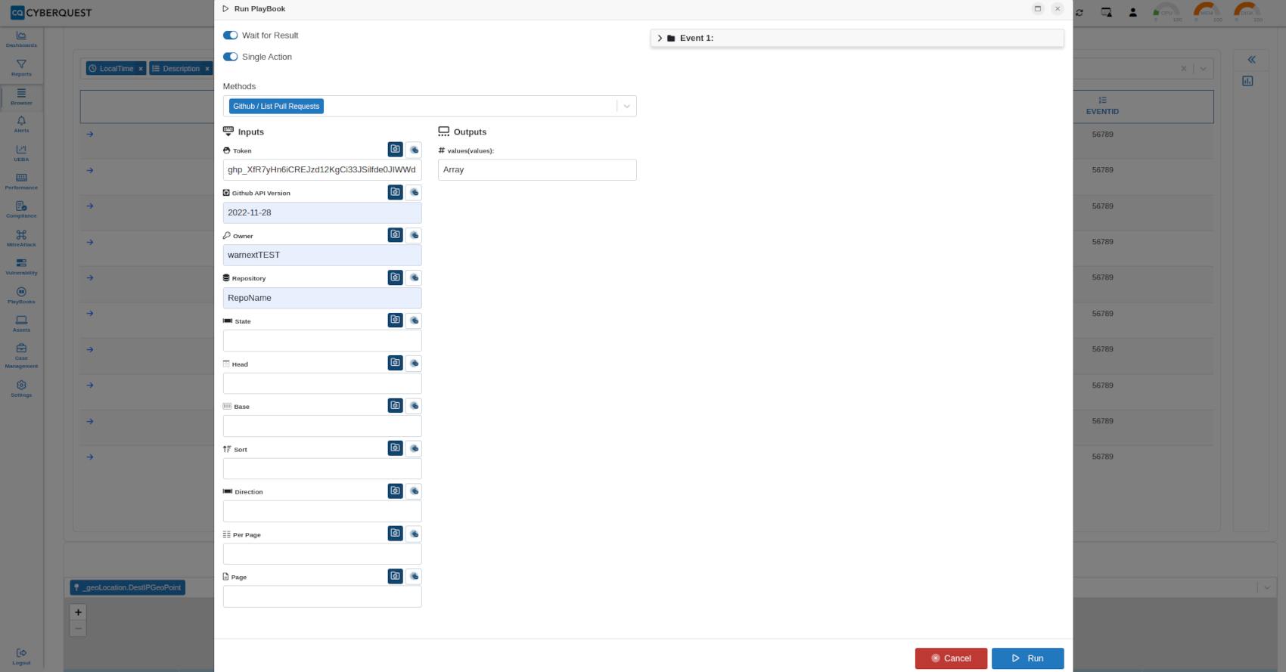Click the camera icon beside Base
Screen dimensions: 1286x672
click(x=395, y=406)
